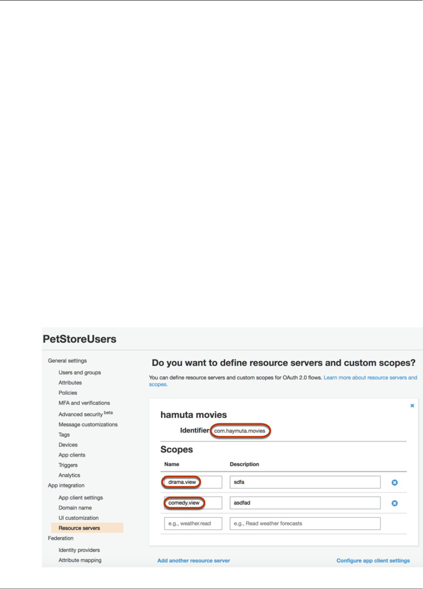The height and width of the screenshot is (589, 423).
Task: Navigate to App clients
Action: pyautogui.click(x=72, y=455)
